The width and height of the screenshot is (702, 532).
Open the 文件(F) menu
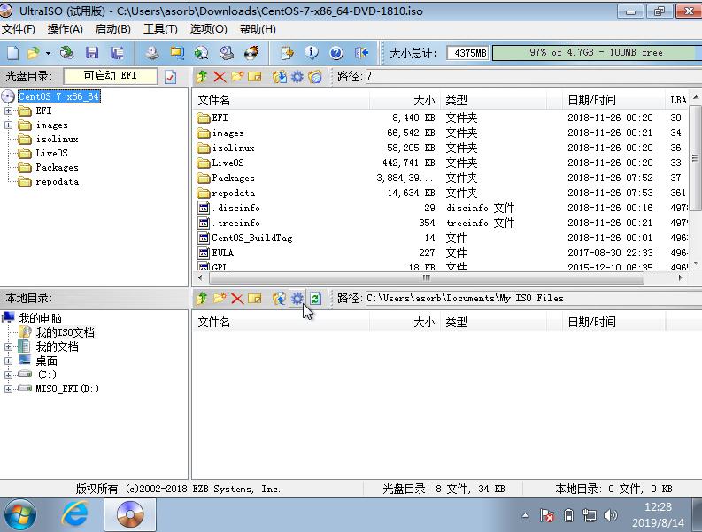click(19, 29)
